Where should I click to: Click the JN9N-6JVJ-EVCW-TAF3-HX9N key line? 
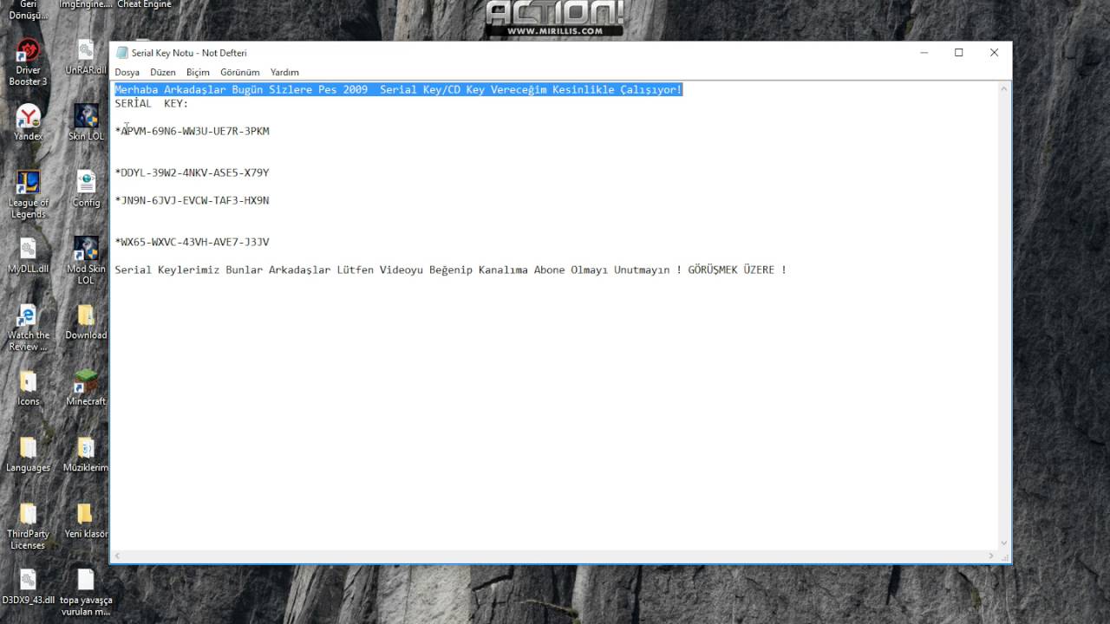coord(193,200)
